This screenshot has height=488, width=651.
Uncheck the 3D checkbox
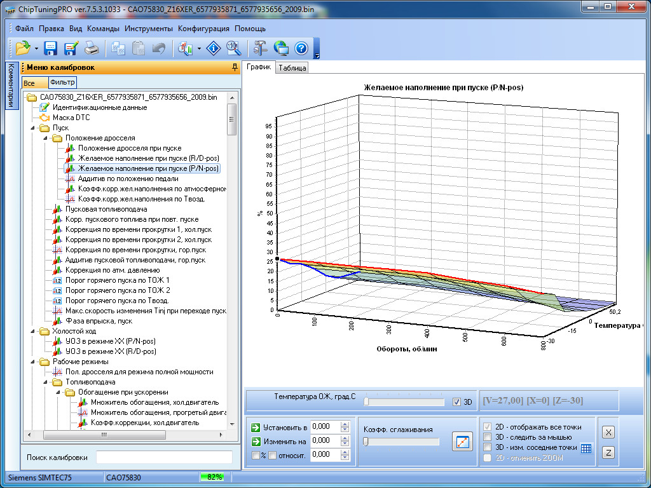456,402
